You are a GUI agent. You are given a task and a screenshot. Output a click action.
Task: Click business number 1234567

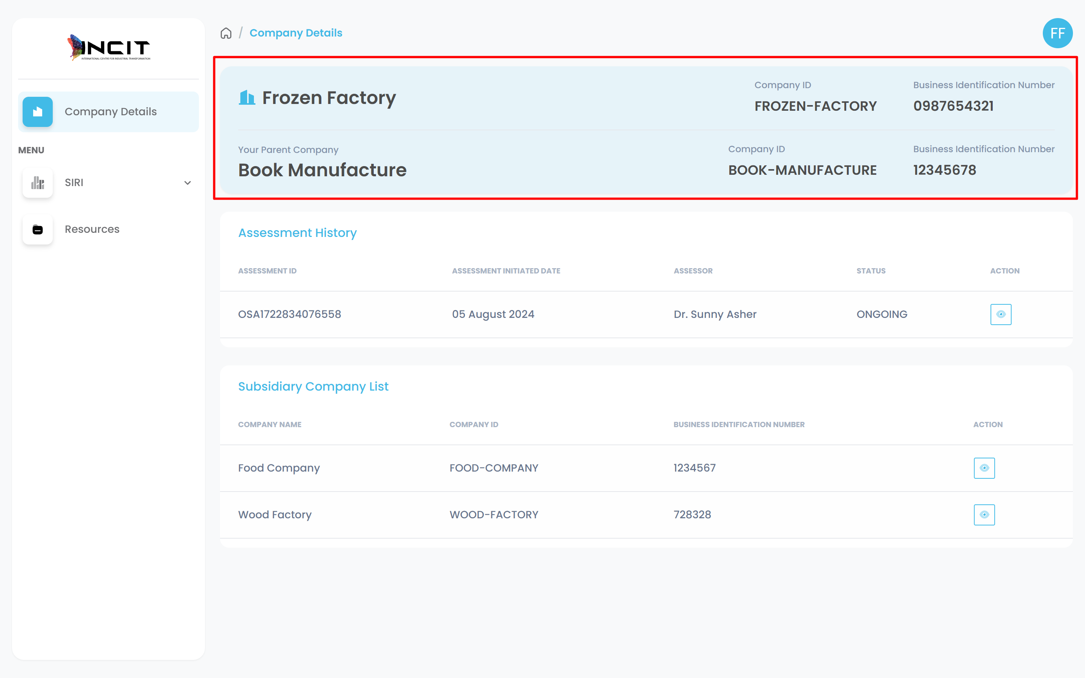(694, 468)
